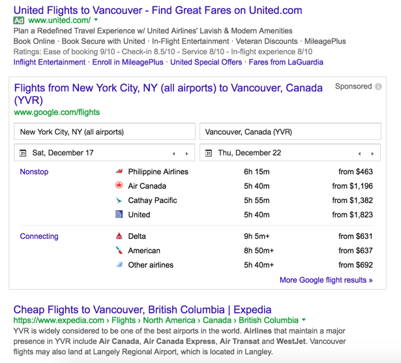Click the Philippine Airlines logo icon
The height and width of the screenshot is (363, 401).
click(x=119, y=172)
